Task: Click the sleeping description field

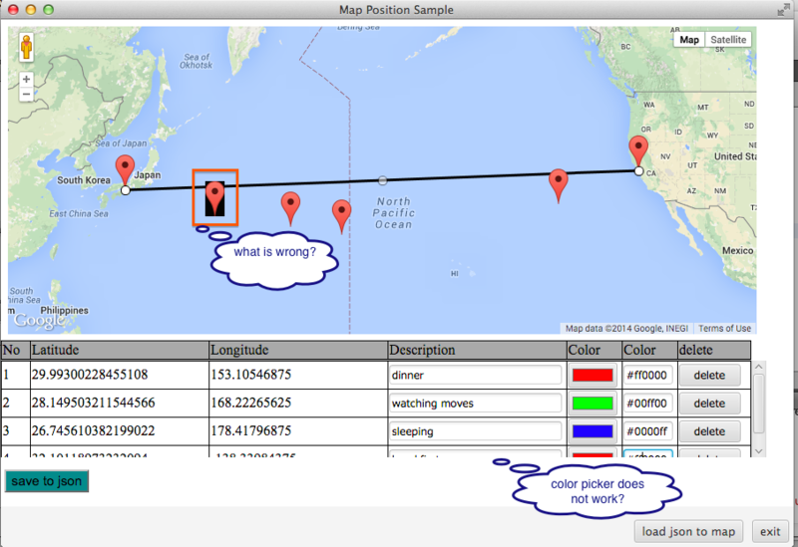Action: pos(475,431)
